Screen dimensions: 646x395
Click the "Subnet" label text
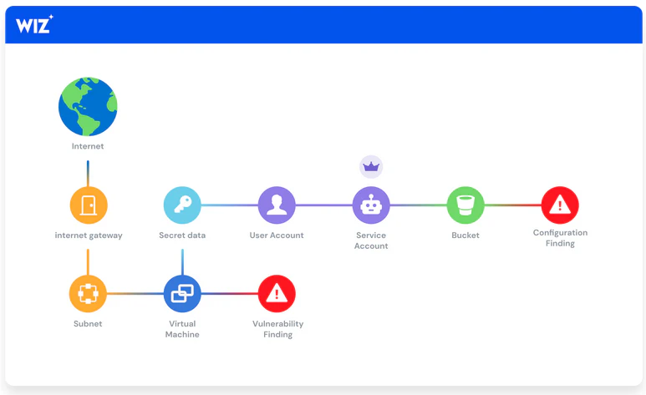[88, 324]
